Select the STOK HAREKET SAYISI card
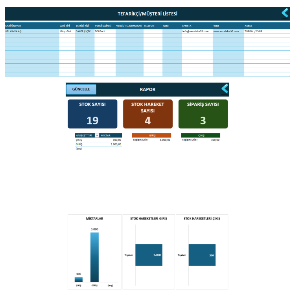Image resolution: width=295 pixels, height=295 pixels. [x=147, y=114]
